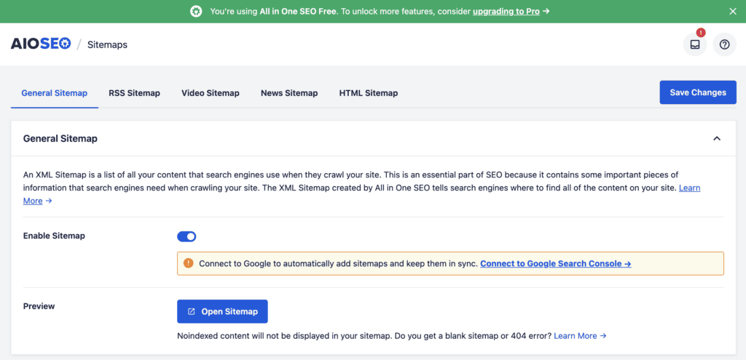
Task: Click the AIOSEO logo
Action: (x=41, y=44)
